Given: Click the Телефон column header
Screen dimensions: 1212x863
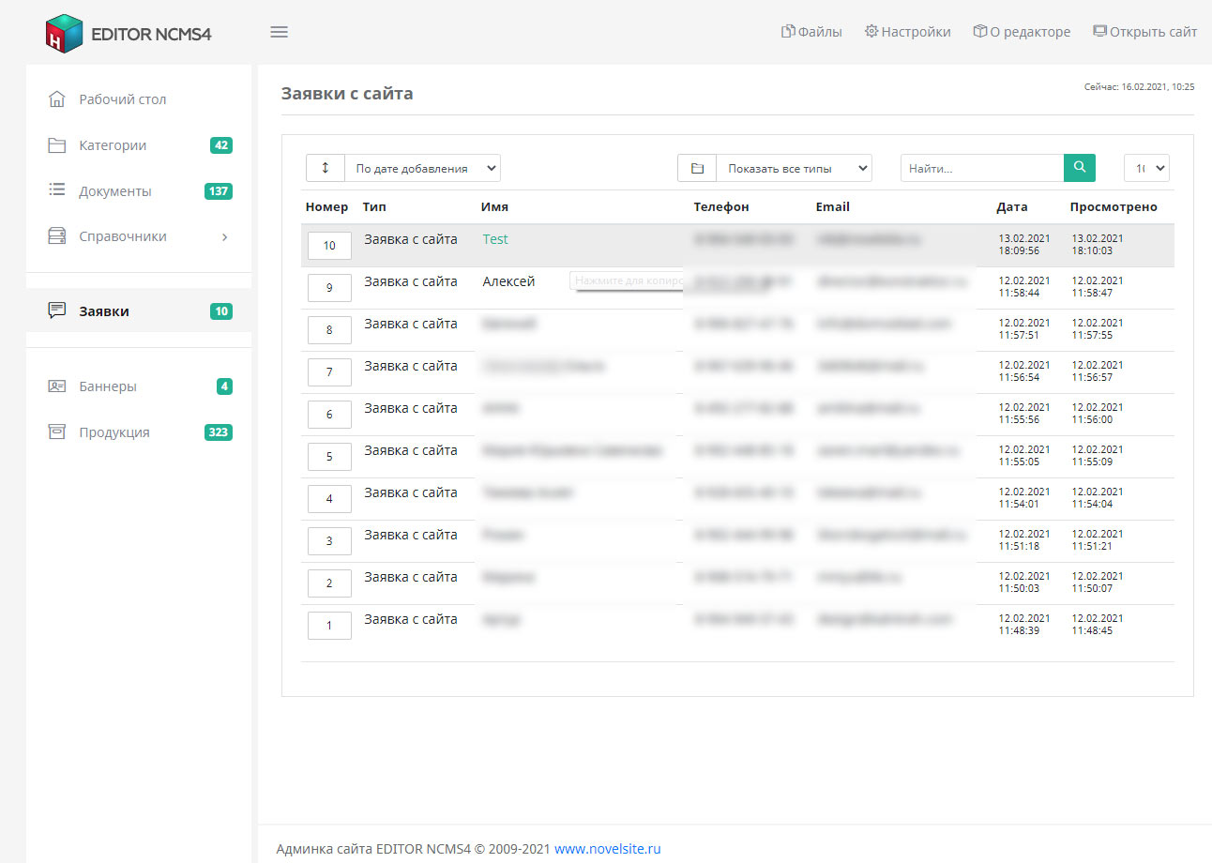Looking at the screenshot, I should pyautogui.click(x=721, y=206).
